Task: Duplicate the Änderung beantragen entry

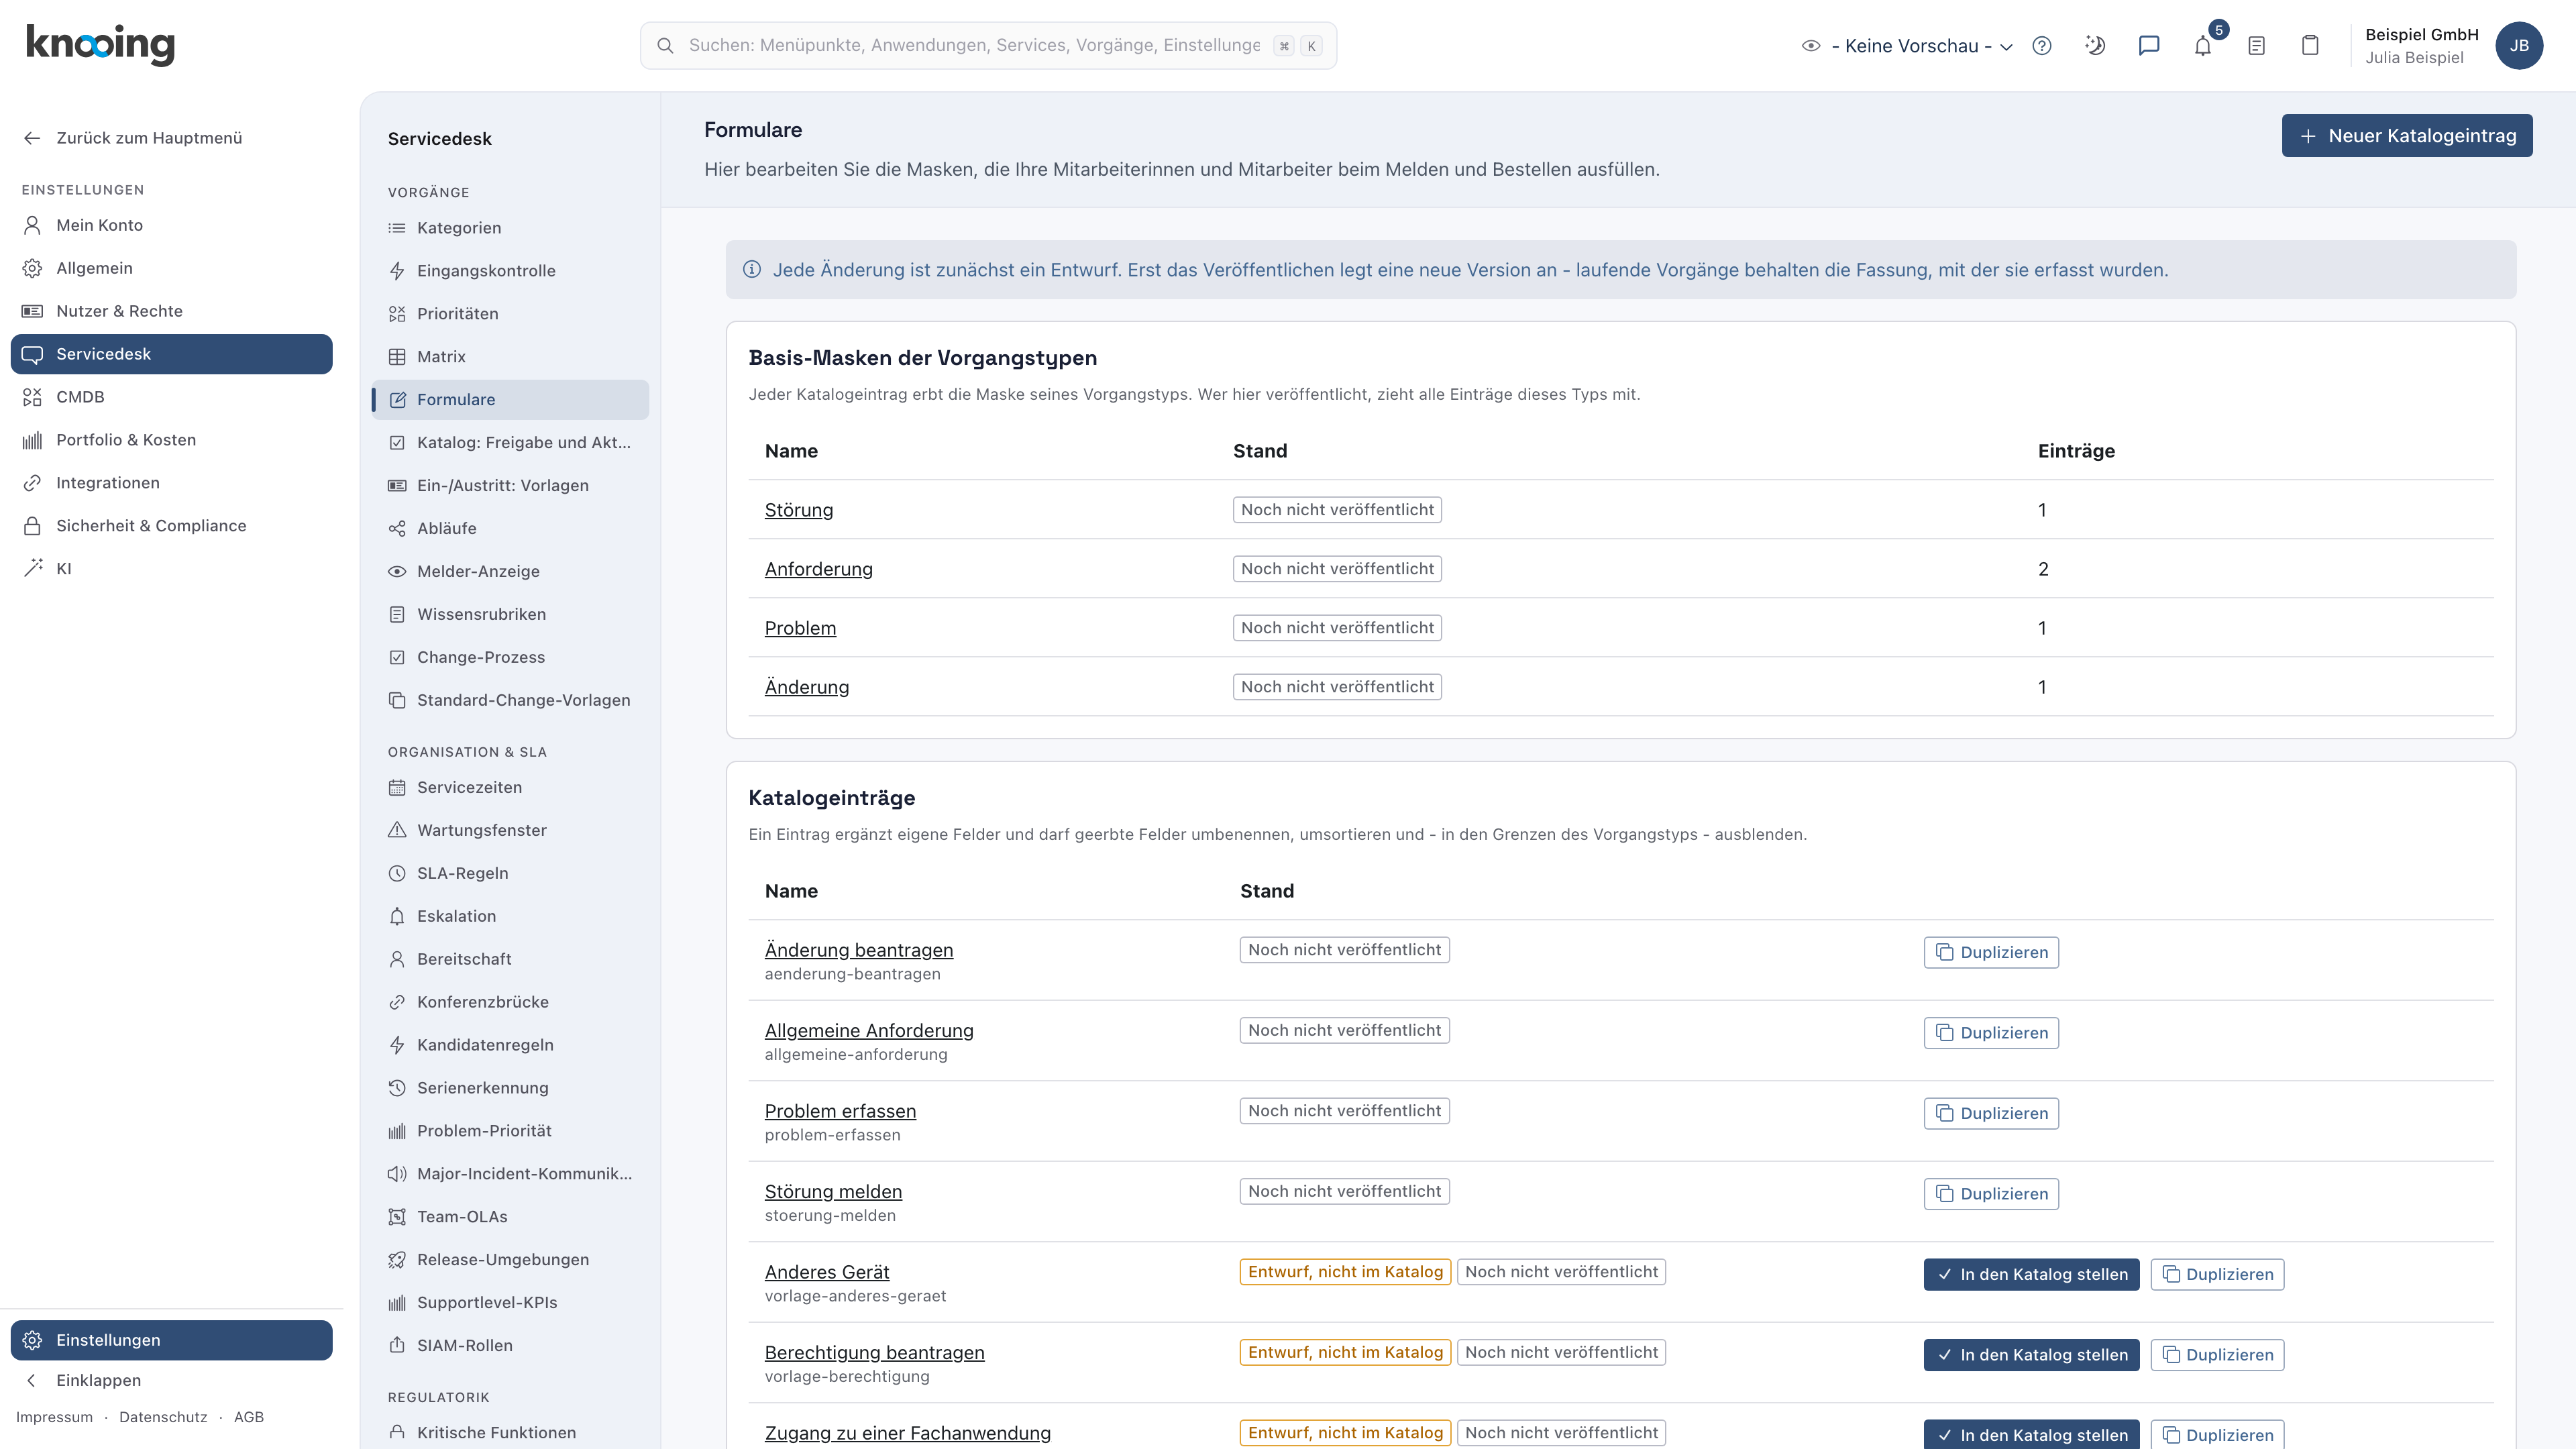Action: (1991, 952)
